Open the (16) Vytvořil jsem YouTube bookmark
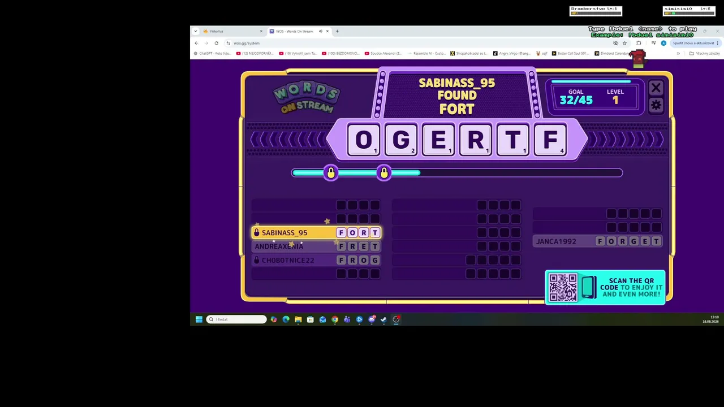Screen dimensions: 724x407 tap(298, 54)
